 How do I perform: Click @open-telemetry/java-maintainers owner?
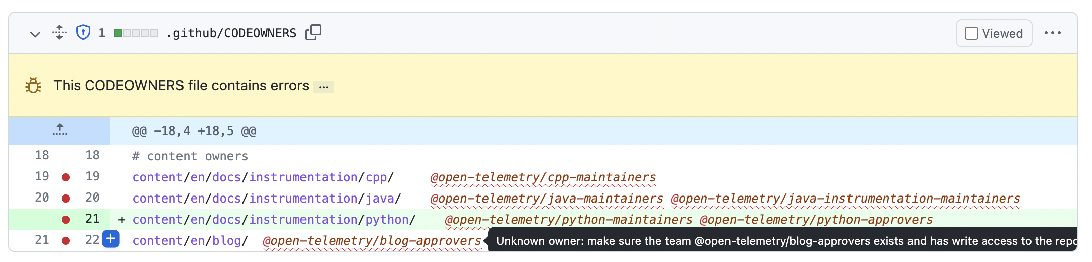[x=547, y=199]
